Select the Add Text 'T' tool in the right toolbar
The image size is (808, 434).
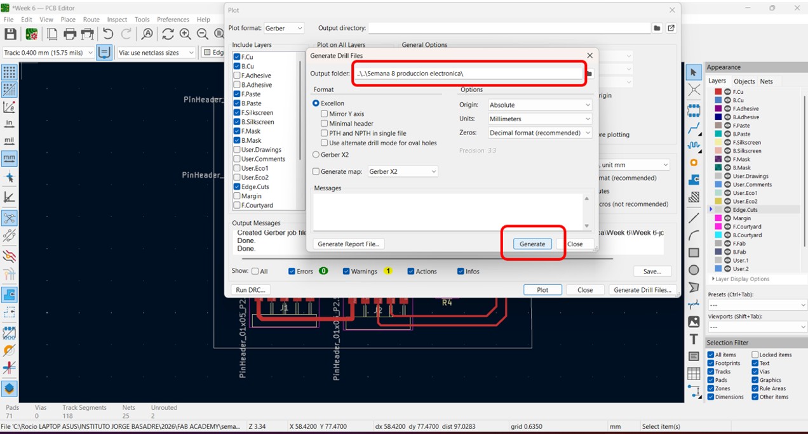(694, 339)
